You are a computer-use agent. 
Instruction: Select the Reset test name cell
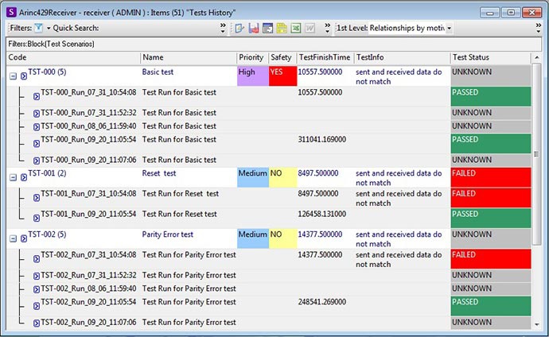[159, 173]
